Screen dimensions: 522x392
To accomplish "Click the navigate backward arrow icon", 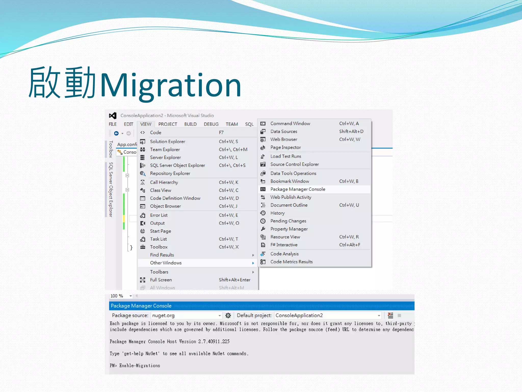I will tap(116, 133).
